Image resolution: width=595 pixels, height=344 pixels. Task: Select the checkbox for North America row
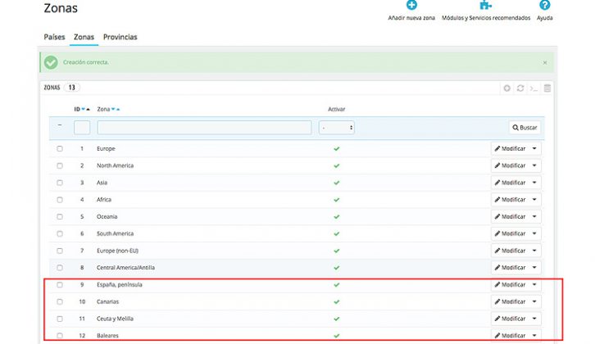60,165
